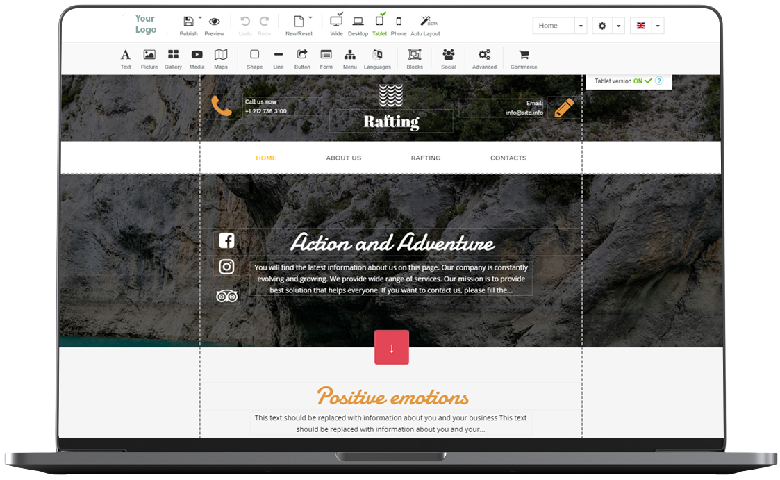Open the Social elements tool

click(x=449, y=58)
